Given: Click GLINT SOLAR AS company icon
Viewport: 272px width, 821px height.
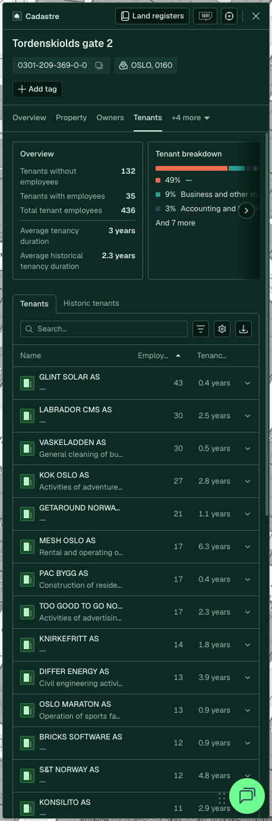Looking at the screenshot, I should 27,383.
